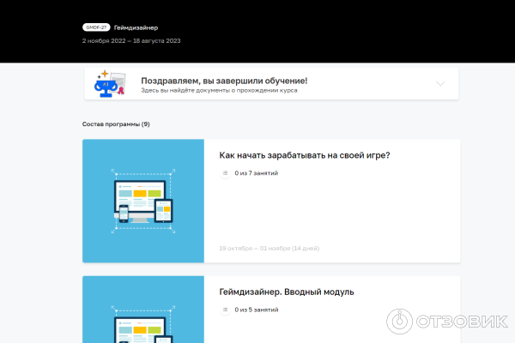The height and width of the screenshot is (343, 515).
Task: Click the heading Поздравляем, вы завершили обучение!
Action: point(224,81)
